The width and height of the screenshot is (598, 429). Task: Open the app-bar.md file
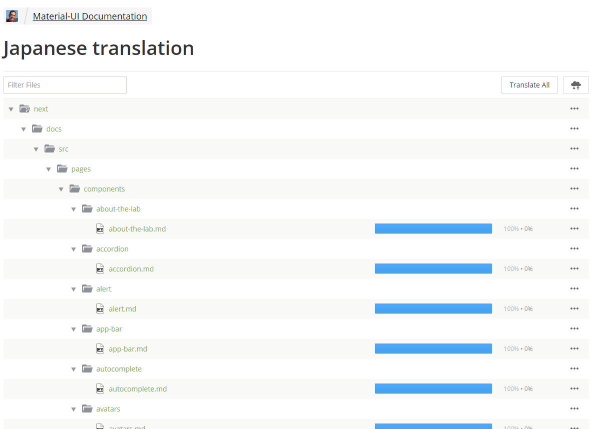tap(128, 349)
